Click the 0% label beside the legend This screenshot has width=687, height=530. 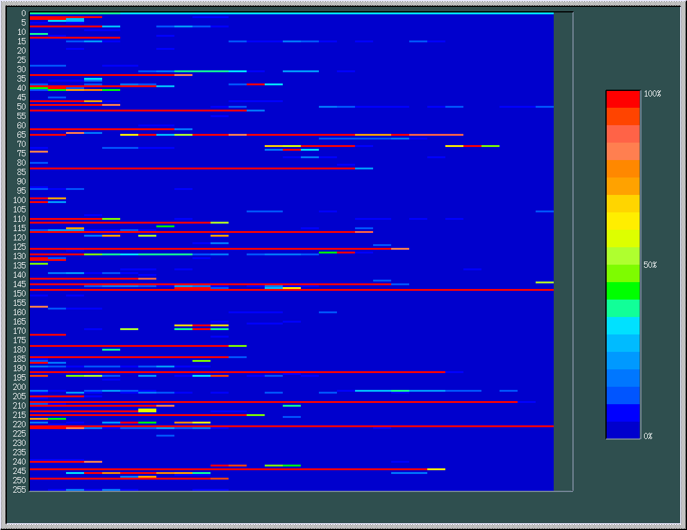point(648,436)
